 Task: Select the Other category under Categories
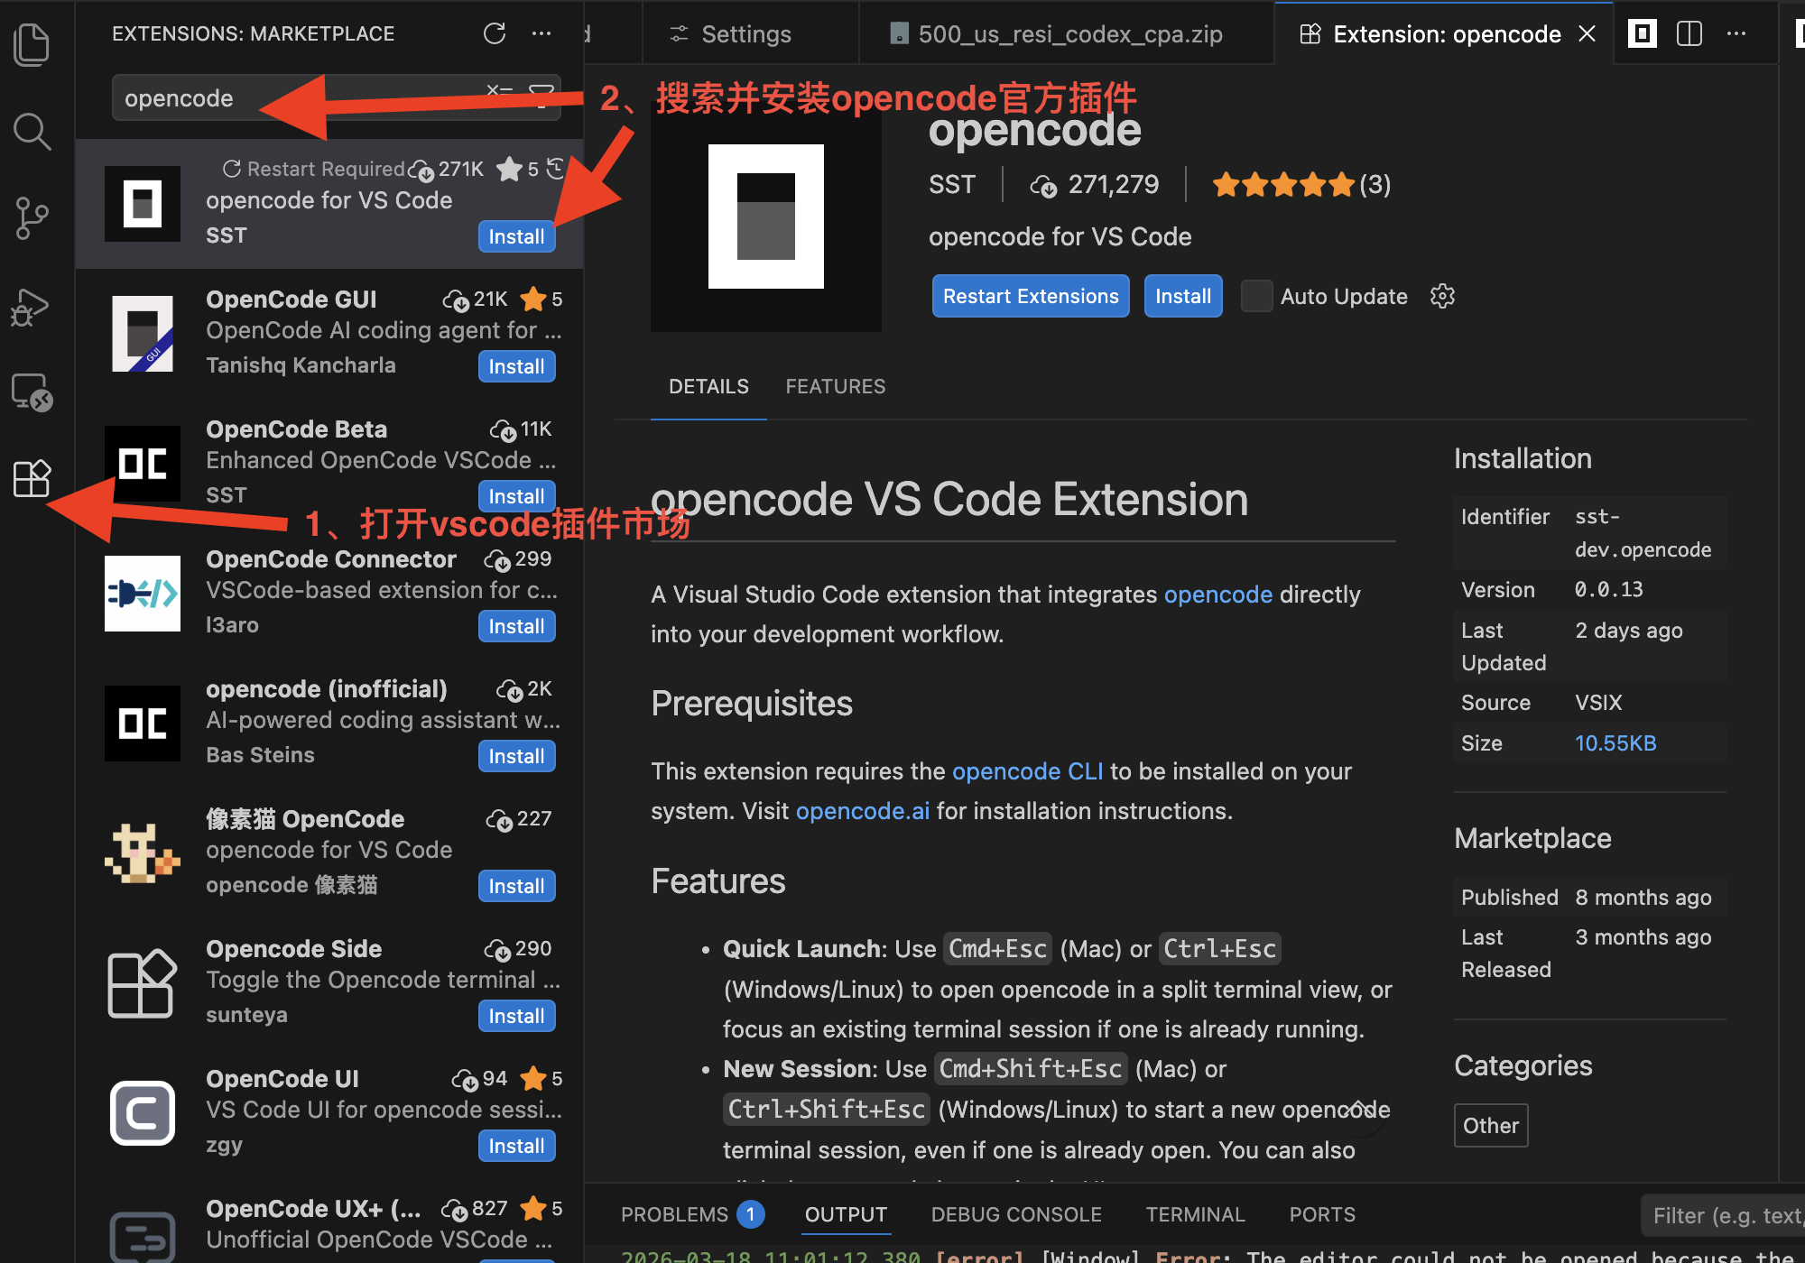point(1490,1125)
